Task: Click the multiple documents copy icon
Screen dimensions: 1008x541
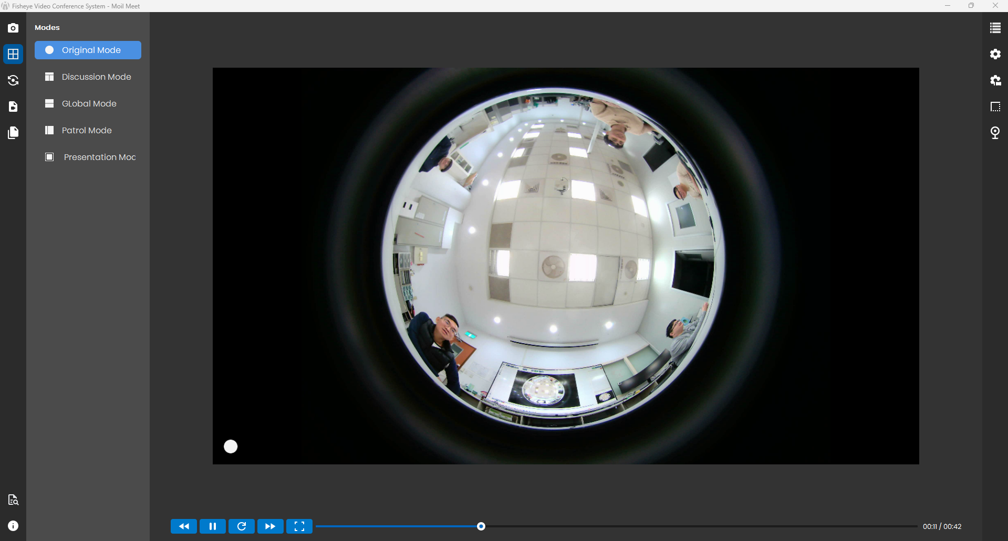Action: (x=13, y=133)
